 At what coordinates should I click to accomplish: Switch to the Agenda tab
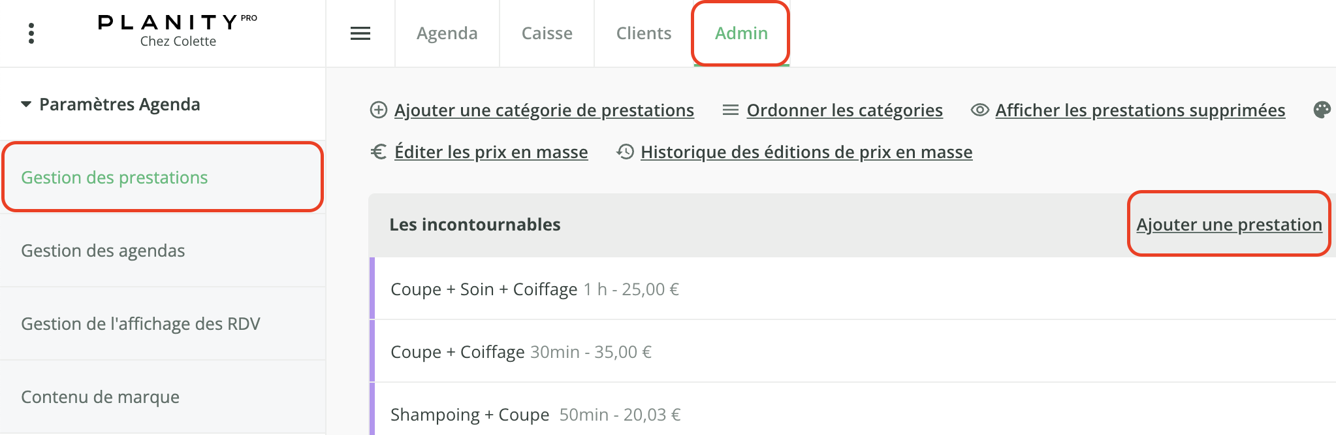click(x=447, y=33)
